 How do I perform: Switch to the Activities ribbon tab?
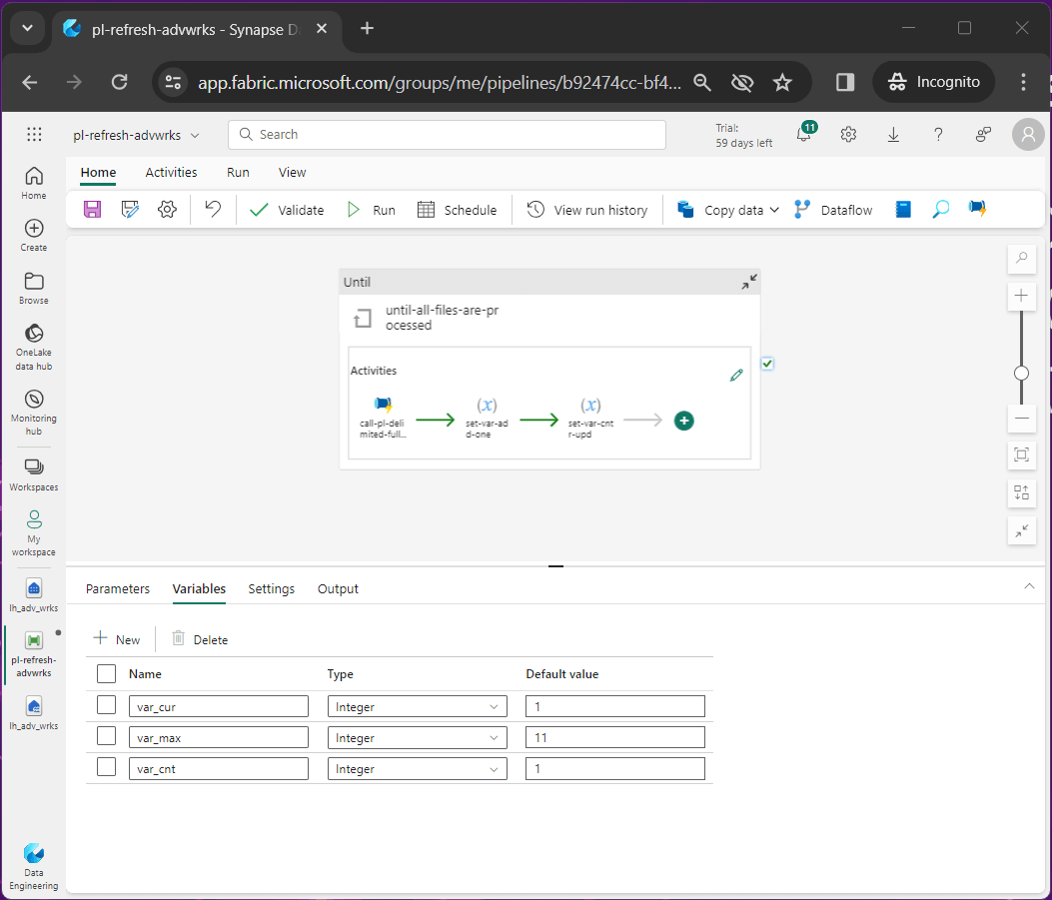click(x=171, y=172)
